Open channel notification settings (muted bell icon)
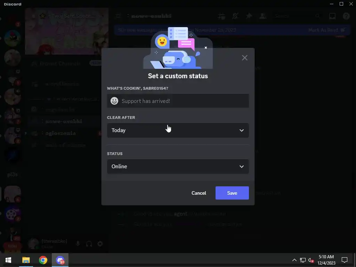 tap(235, 16)
